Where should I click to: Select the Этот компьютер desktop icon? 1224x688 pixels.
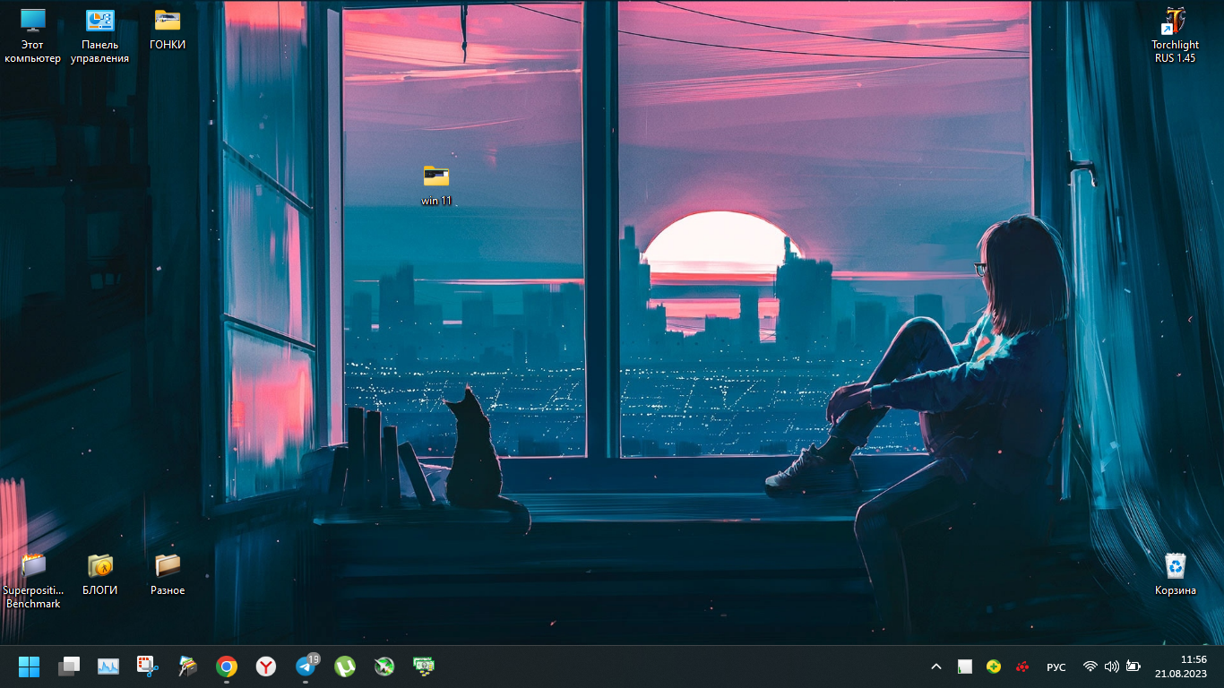(33, 36)
